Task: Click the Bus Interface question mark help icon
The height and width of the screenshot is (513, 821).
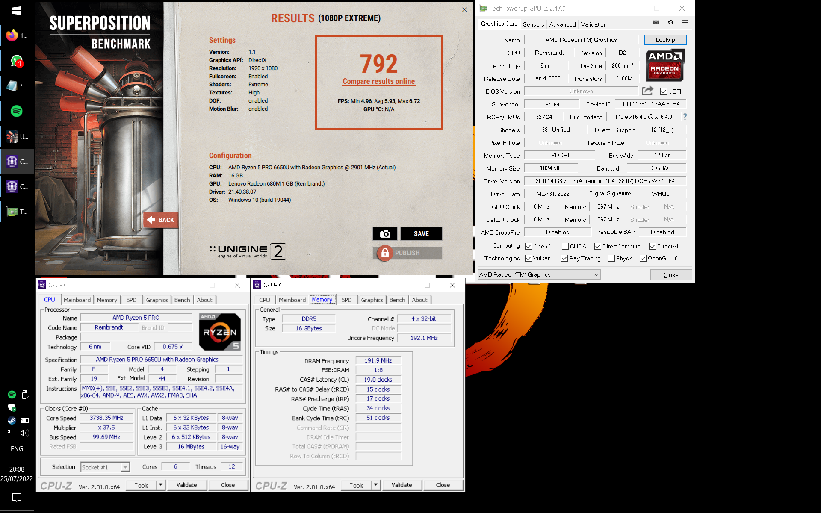Action: tap(685, 117)
